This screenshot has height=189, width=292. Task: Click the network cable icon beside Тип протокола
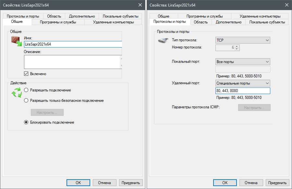point(163,40)
